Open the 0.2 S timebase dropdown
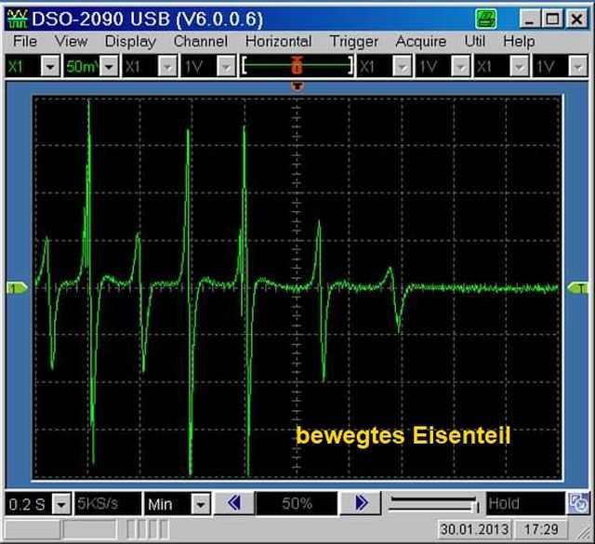 click(61, 504)
